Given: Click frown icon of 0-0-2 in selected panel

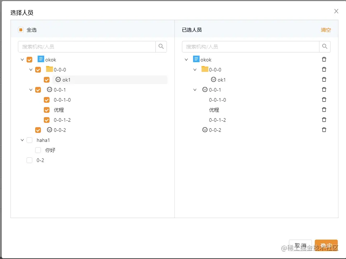Looking at the screenshot, I should (205, 130).
